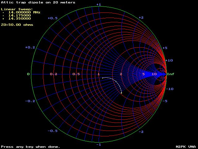The width and height of the screenshot is (198, 149).
Task: Click the +0.5 reactance label on upper left
Action: (x=53, y=18)
